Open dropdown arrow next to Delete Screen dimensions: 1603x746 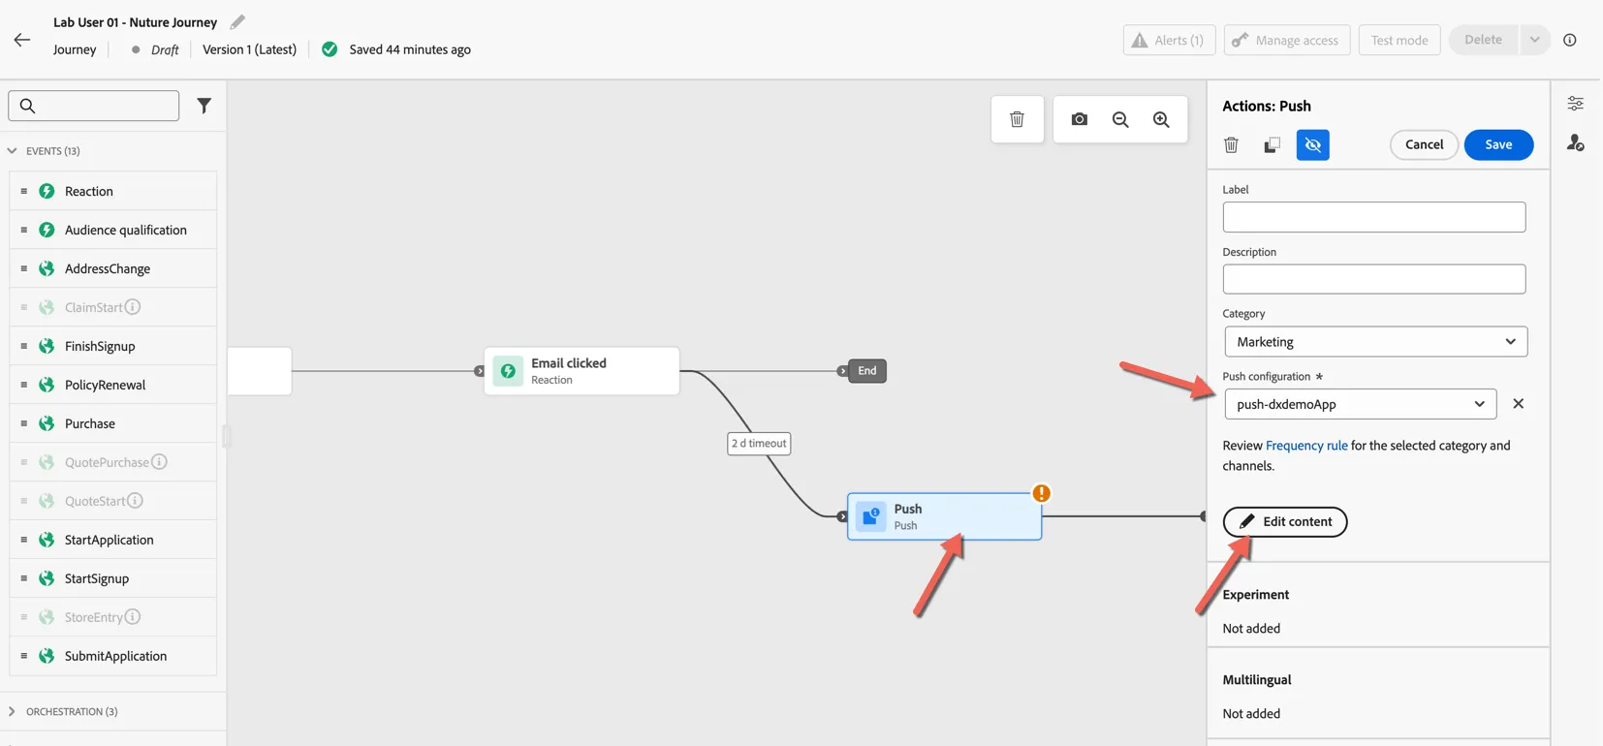[1534, 40]
